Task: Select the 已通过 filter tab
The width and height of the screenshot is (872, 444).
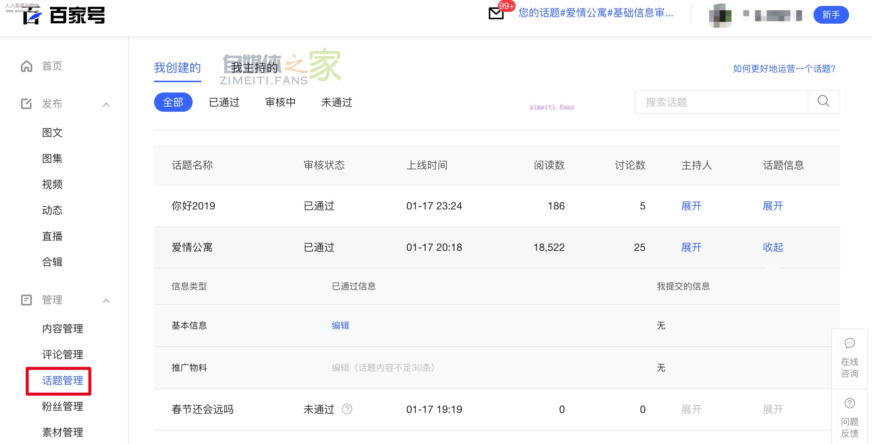Action: 224,102
